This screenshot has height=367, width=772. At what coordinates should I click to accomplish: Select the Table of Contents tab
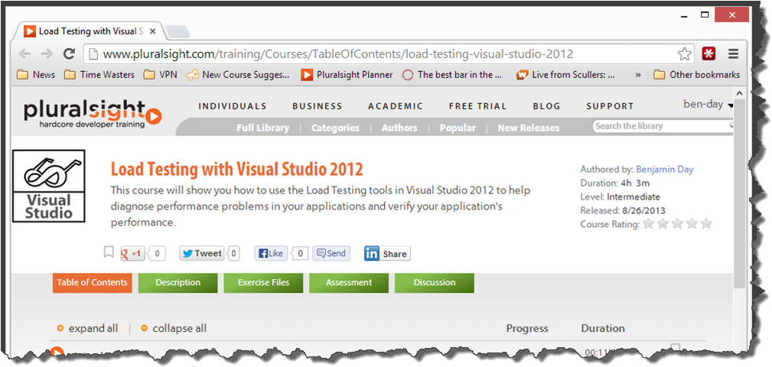point(92,283)
